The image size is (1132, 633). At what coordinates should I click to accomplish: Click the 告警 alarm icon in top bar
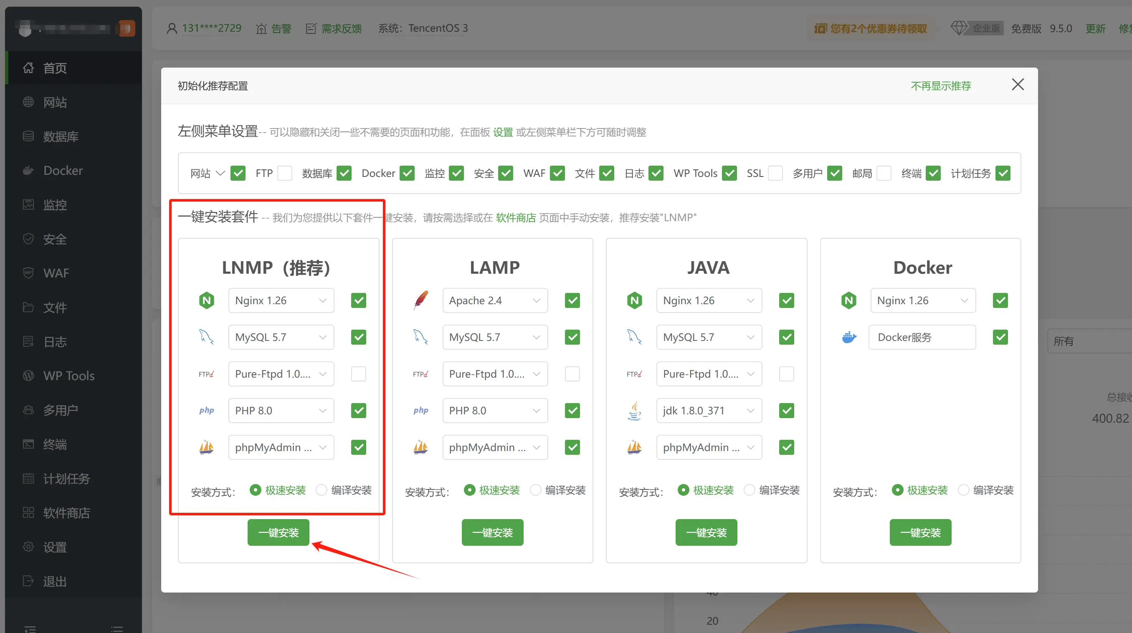261,28
